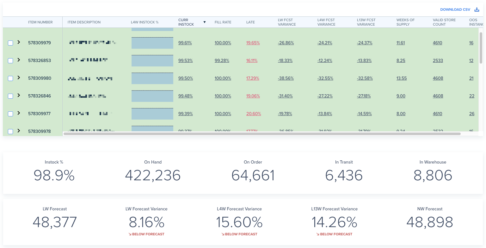This screenshot has height=248, width=486.
Task: Open OOS instances link 22
Action: [x=472, y=96]
